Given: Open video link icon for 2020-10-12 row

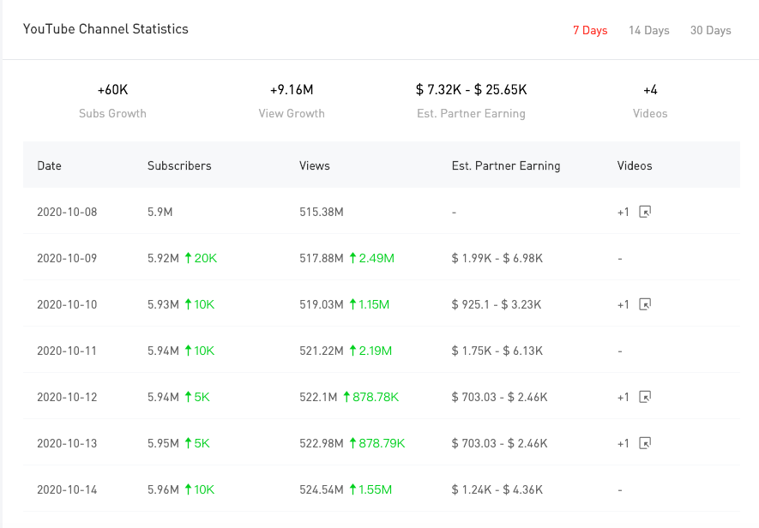Looking at the screenshot, I should coord(646,397).
